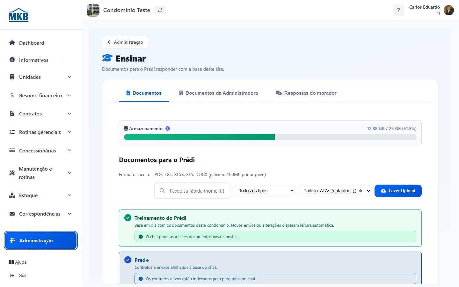Open the Administração sidebar item

click(x=41, y=240)
